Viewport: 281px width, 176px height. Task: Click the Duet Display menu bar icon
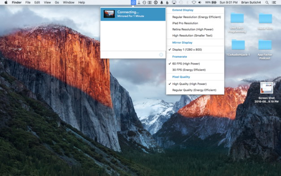[134, 3]
